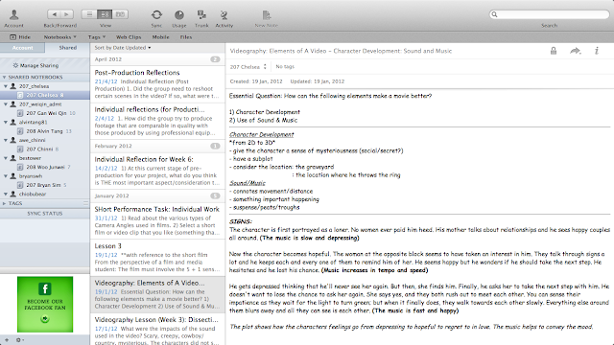Collapse the alvintang81 user
The height and width of the screenshot is (345, 614).
coord(6,122)
